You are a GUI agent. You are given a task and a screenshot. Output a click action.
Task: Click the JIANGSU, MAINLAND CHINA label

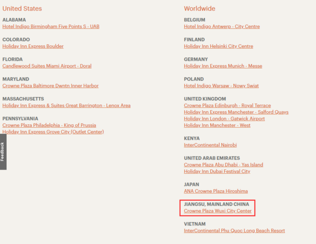click(x=216, y=204)
